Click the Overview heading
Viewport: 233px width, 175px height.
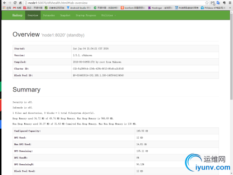[26, 35]
